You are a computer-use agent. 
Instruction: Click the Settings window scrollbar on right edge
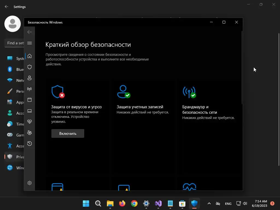(279, 100)
